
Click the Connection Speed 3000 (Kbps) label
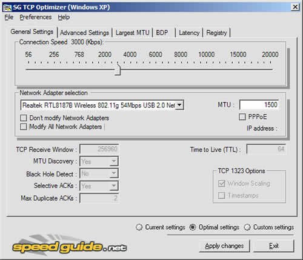tap(61, 42)
